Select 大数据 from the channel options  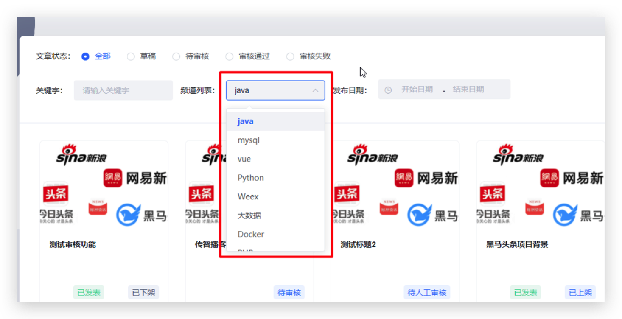(275, 215)
